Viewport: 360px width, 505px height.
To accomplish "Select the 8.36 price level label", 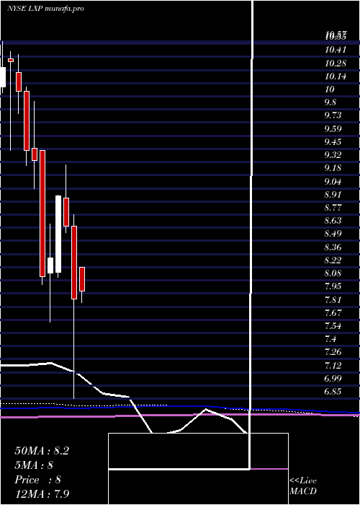I will (333, 247).
